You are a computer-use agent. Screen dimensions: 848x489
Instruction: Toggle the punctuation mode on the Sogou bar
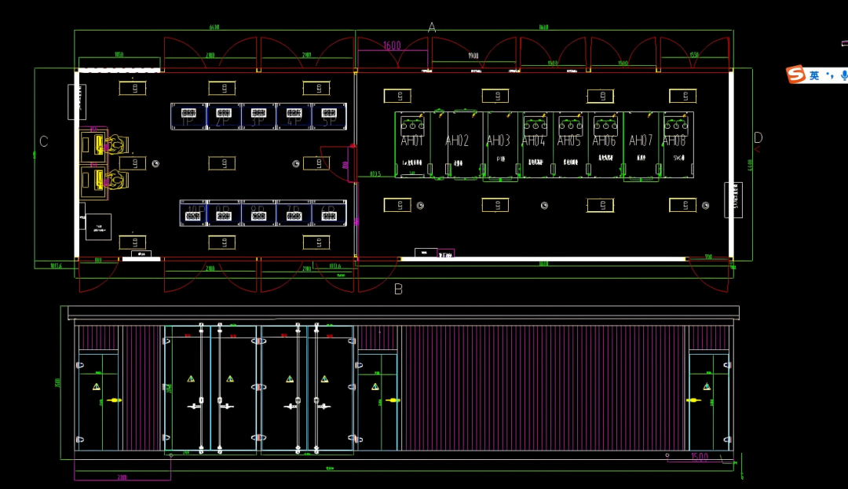point(830,75)
